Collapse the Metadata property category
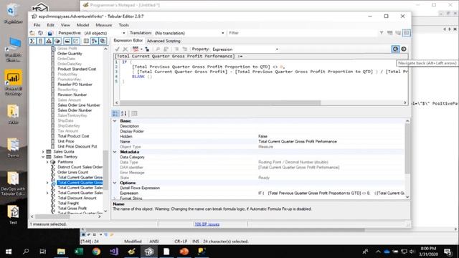This screenshot has width=459, height=258. (x=115, y=152)
